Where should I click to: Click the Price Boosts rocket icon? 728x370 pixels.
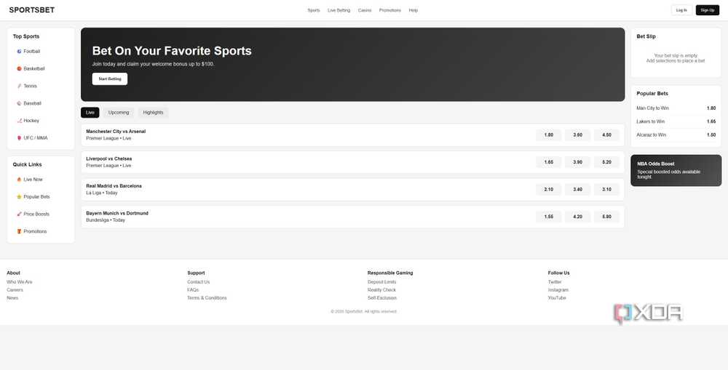tap(19, 214)
